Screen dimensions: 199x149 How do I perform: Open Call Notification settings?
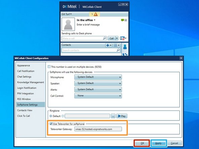tap(26, 71)
